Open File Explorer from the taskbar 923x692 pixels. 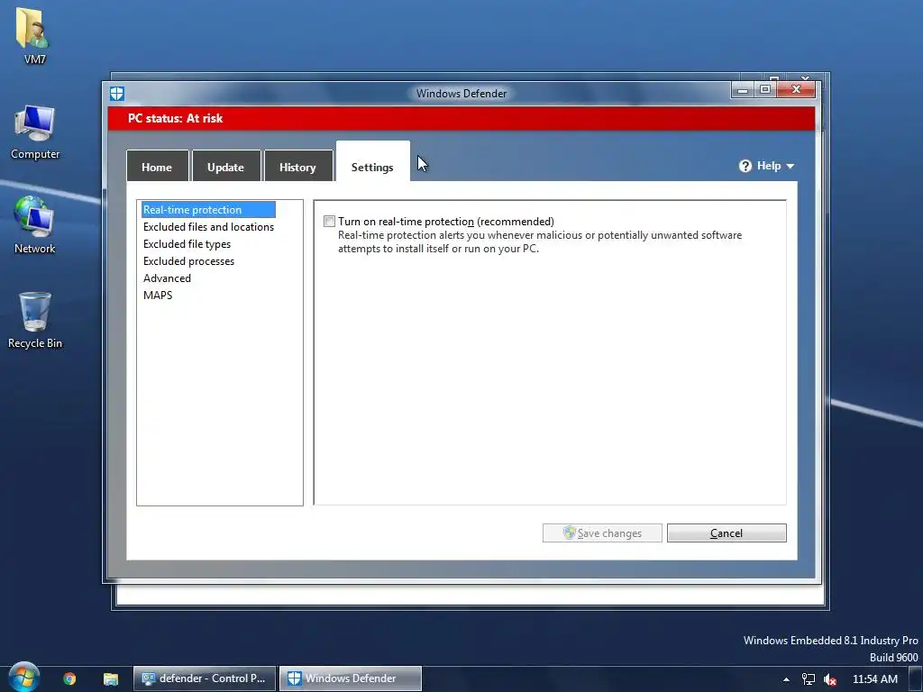[111, 678]
